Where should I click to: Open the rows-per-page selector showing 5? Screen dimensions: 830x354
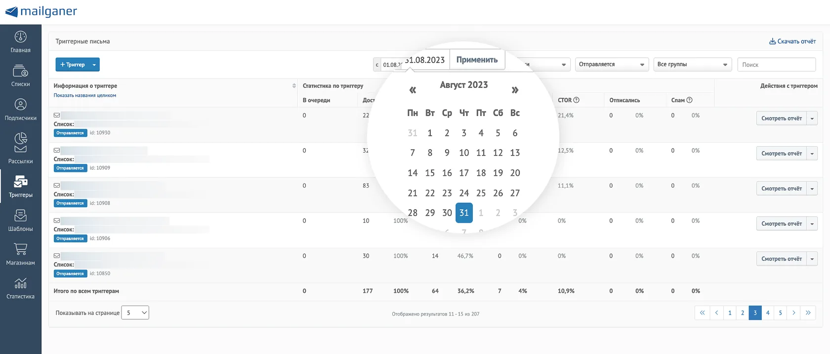tap(135, 313)
